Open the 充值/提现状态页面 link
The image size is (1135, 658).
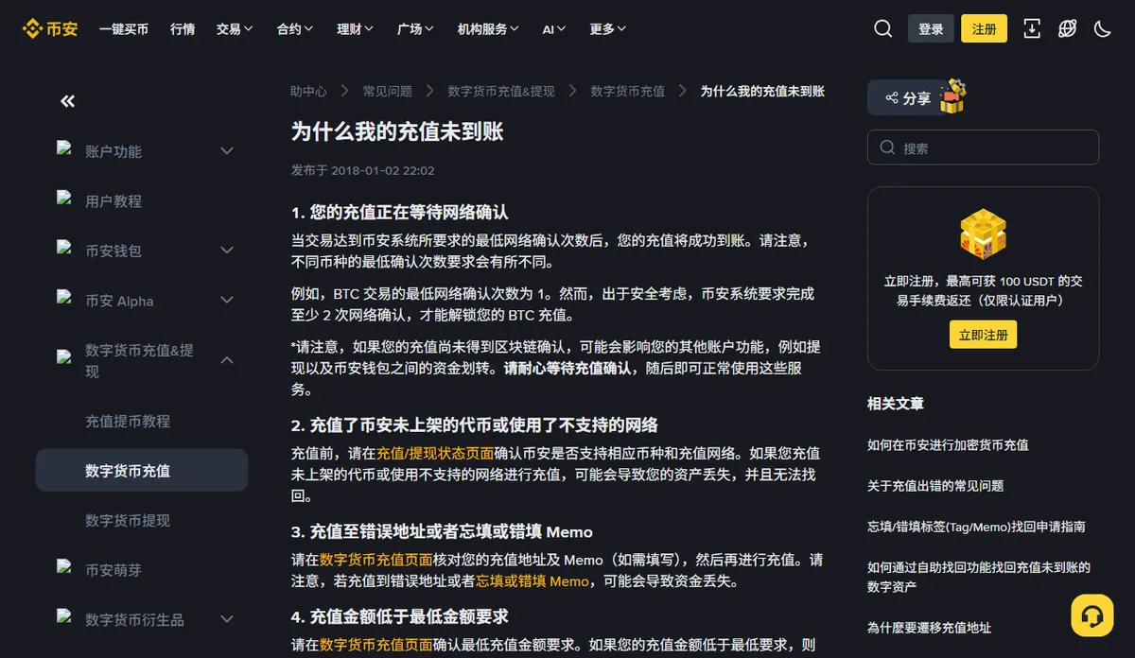point(435,453)
